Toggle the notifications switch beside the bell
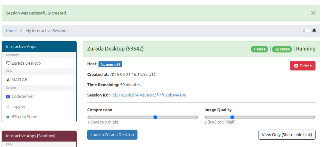This screenshot has height=147, width=330. (306, 31)
